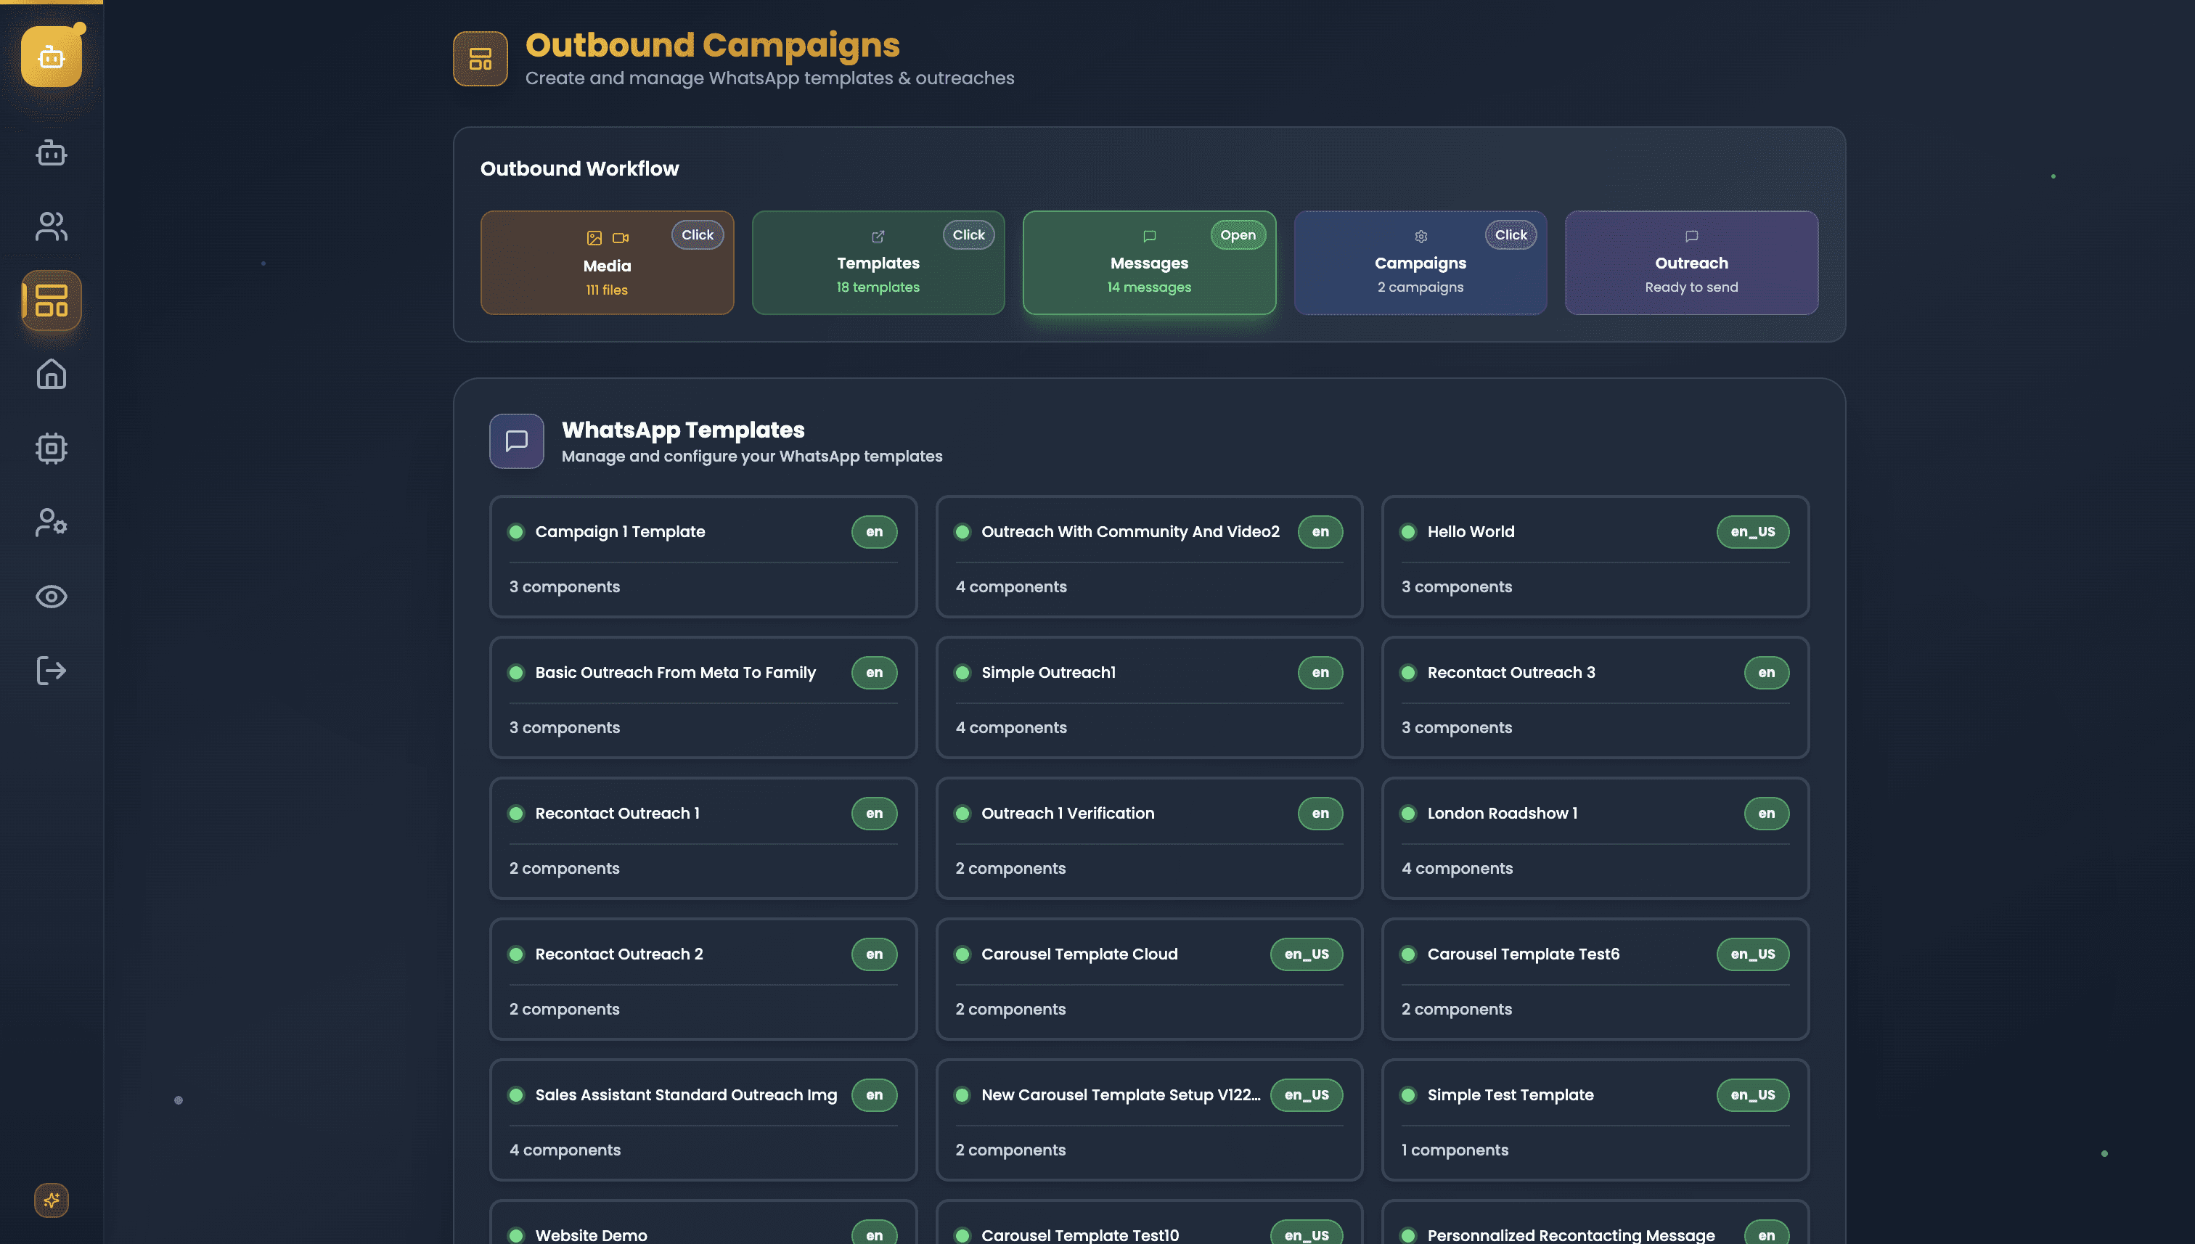Open the Campaign 1 Template card
The height and width of the screenshot is (1244, 2195).
click(x=703, y=557)
